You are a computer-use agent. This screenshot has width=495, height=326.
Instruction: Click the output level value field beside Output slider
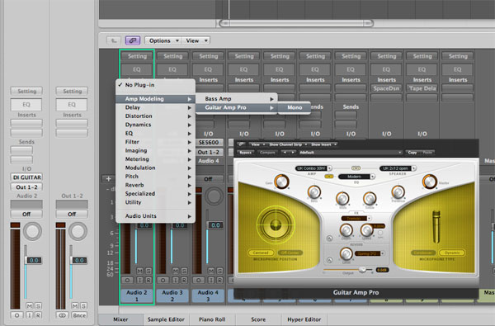[x=382, y=270]
